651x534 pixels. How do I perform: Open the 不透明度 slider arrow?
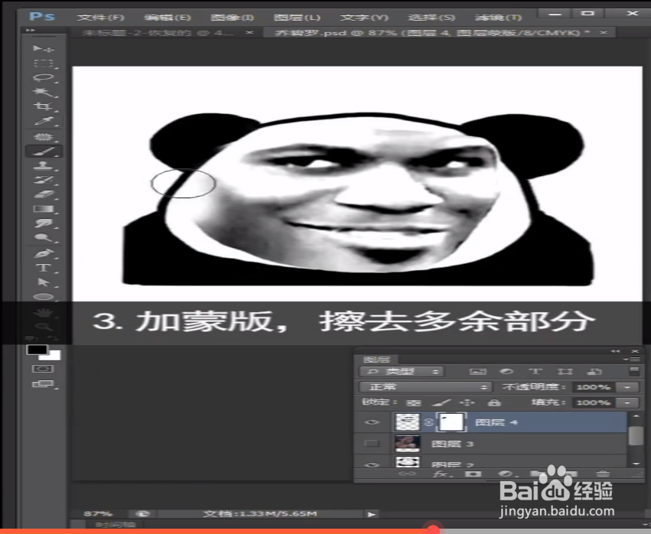[x=627, y=387]
